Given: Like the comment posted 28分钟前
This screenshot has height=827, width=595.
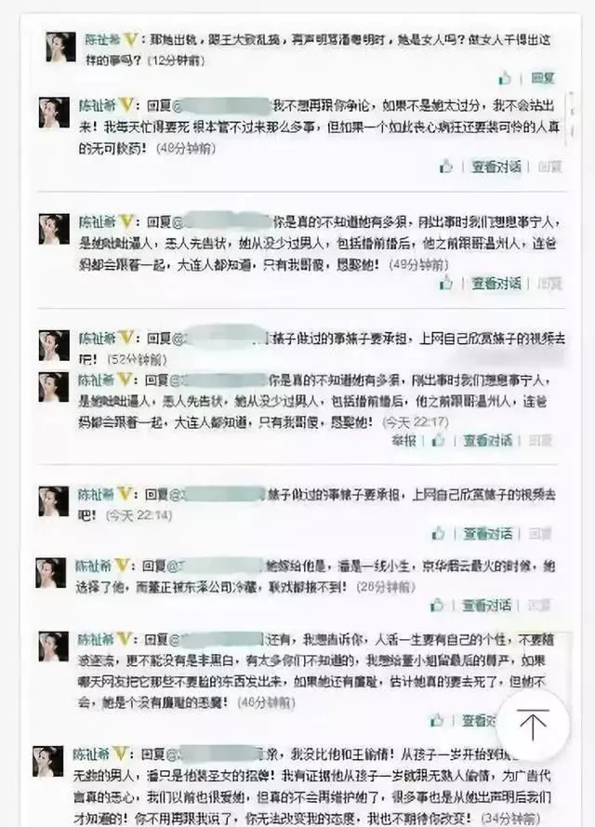Looking at the screenshot, I should [437, 605].
